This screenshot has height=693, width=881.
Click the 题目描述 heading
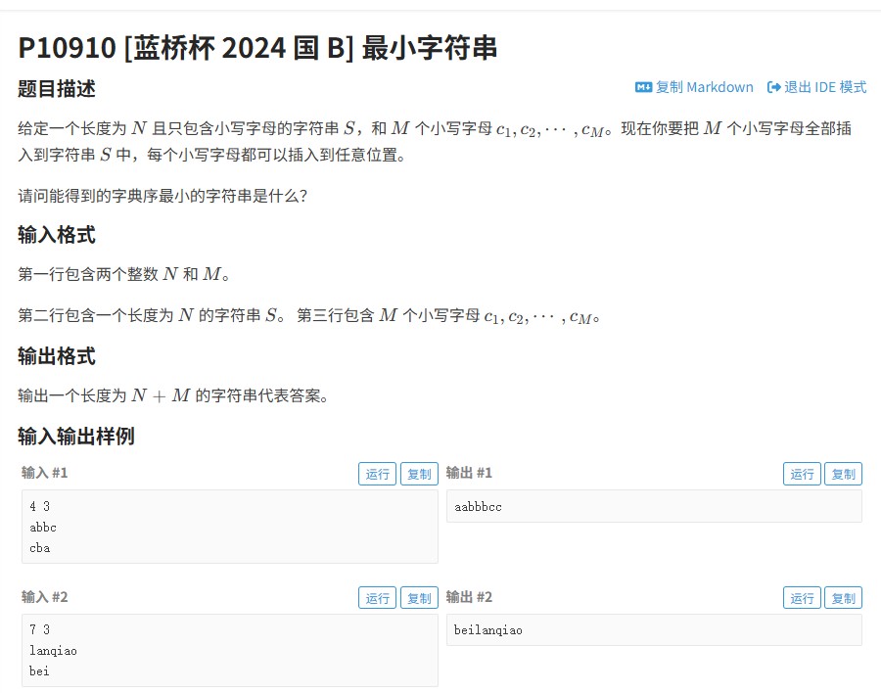coord(57,89)
